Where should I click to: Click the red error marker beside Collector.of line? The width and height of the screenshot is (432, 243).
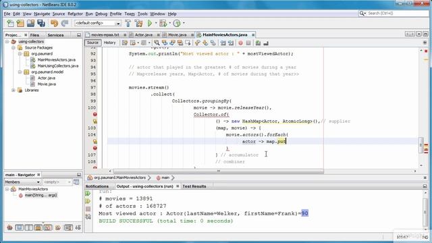(x=94, y=114)
